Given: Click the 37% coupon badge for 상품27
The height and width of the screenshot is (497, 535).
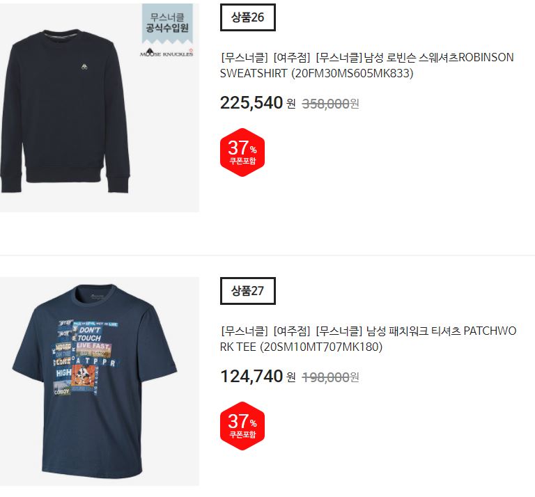Looking at the screenshot, I should 242,426.
